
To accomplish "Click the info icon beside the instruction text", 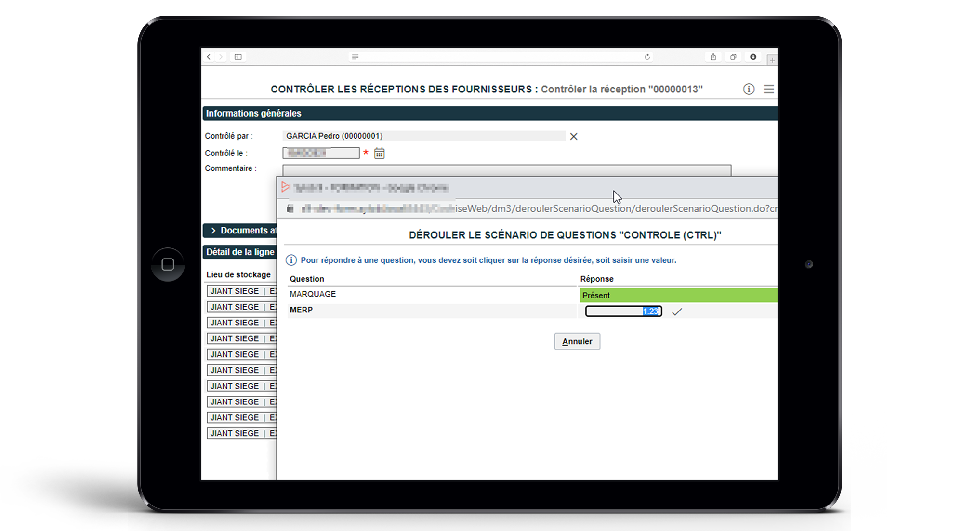I will coord(291,260).
